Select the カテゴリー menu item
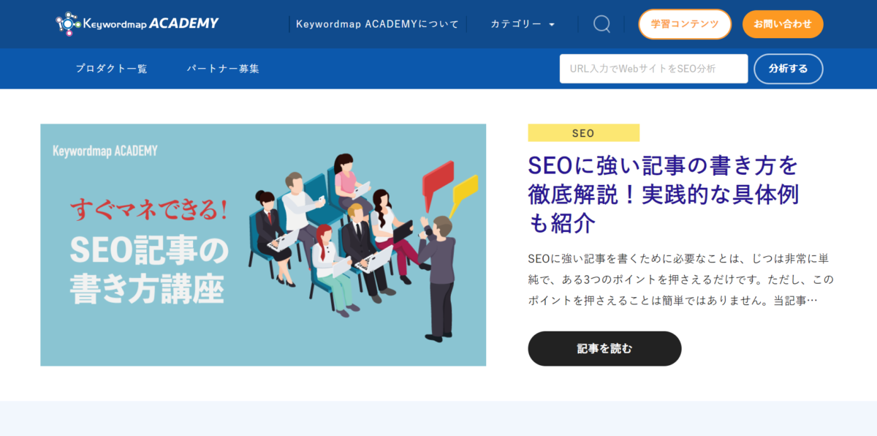This screenshot has width=877, height=436. [516, 24]
